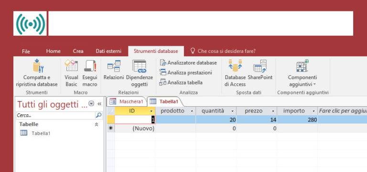
Task: Click new record asterisk row selector
Action: click(111, 128)
